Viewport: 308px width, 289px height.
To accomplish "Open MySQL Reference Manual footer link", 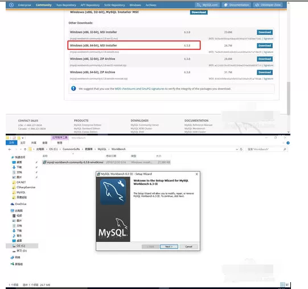I will tap(198, 125).
